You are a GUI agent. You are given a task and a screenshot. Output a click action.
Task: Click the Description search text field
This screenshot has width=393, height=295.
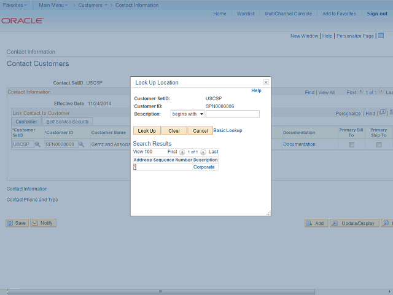tap(232, 114)
